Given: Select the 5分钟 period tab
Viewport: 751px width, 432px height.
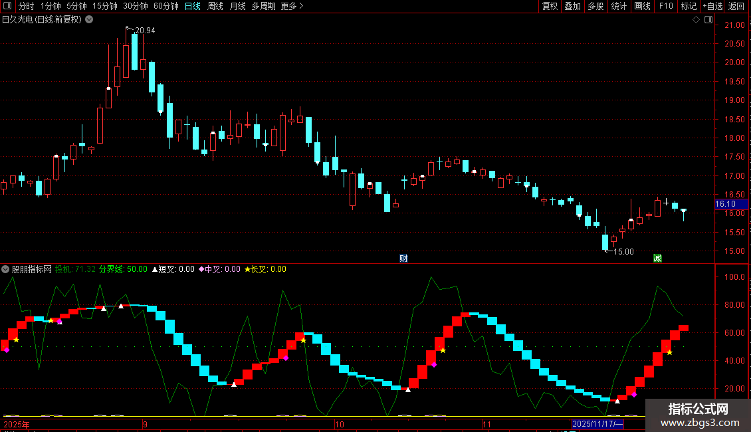Looking at the screenshot, I should (76, 6).
